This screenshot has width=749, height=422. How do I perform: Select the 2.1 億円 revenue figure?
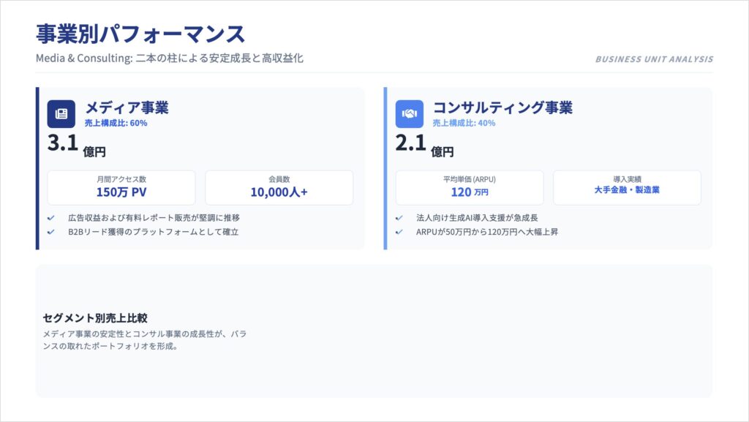coord(425,145)
